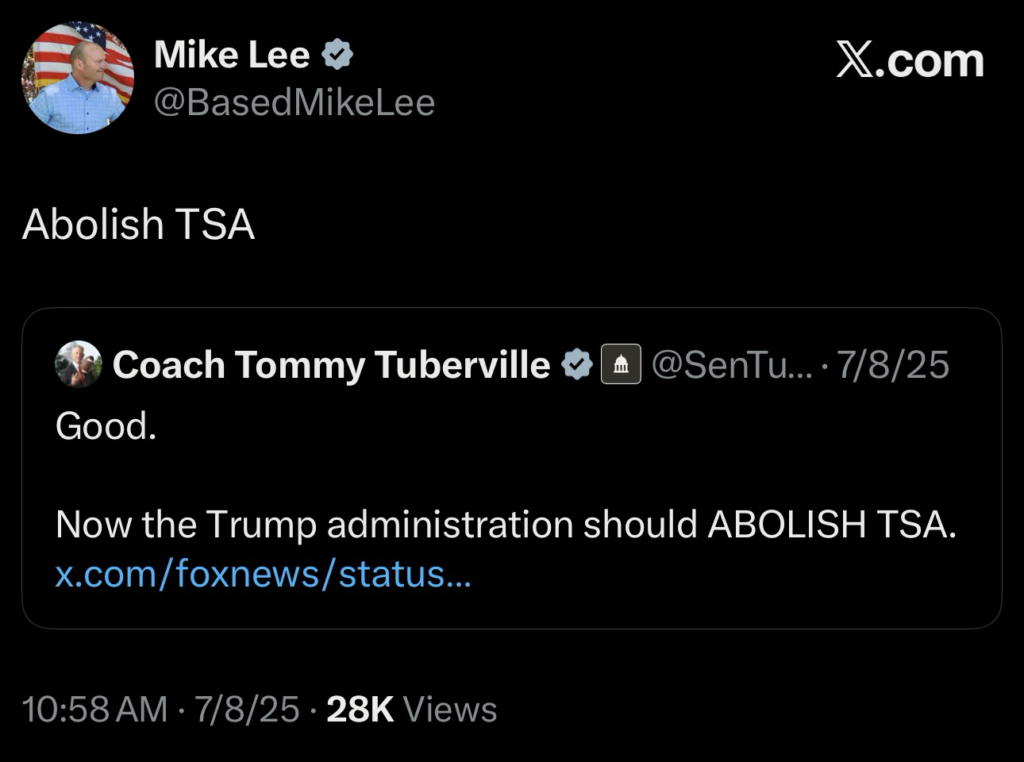Screen dimensions: 1024x762
Task: Click the 10:58 AM timestamp
Action: (95, 709)
